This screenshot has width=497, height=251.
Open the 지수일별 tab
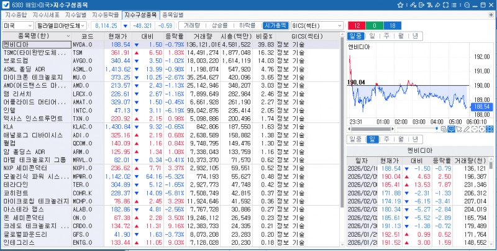76,15
